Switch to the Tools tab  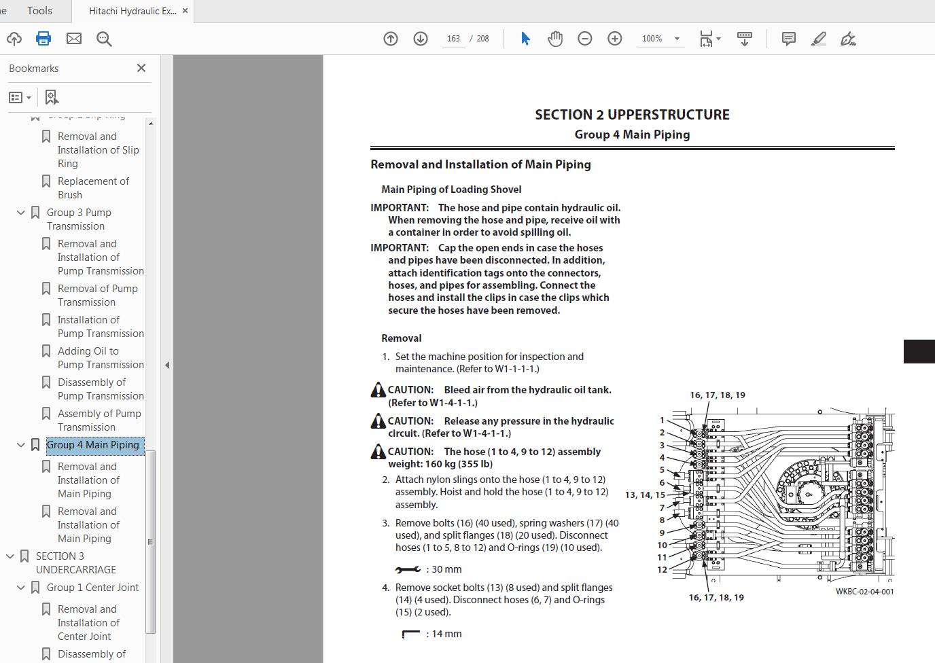click(x=39, y=11)
